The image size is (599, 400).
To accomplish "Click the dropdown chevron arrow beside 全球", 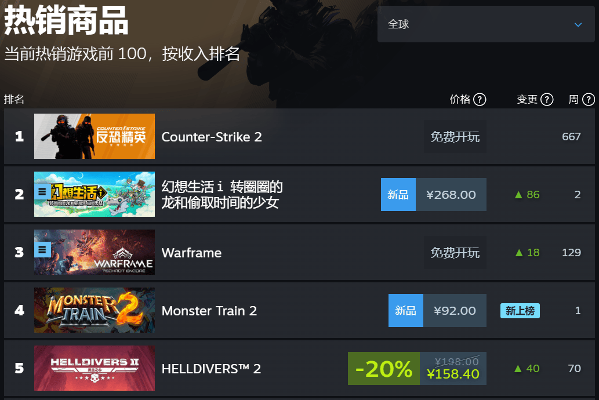I will coord(578,25).
